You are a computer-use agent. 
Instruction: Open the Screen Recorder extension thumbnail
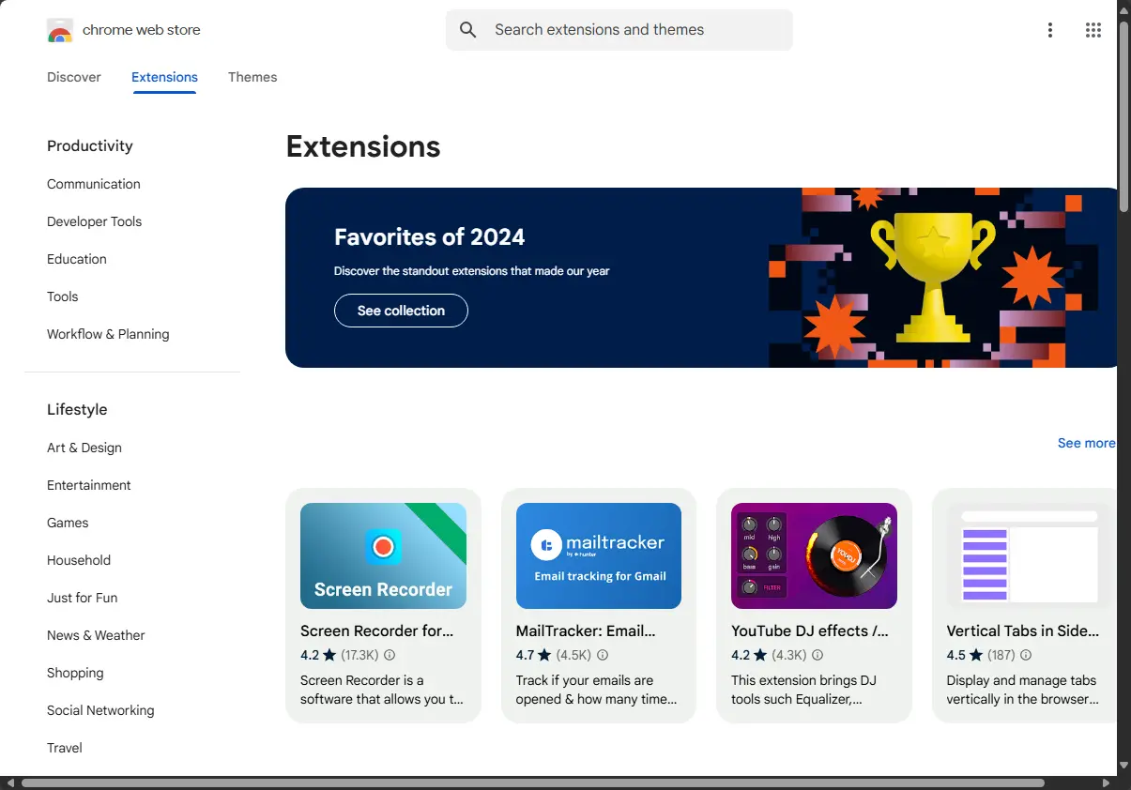383,555
